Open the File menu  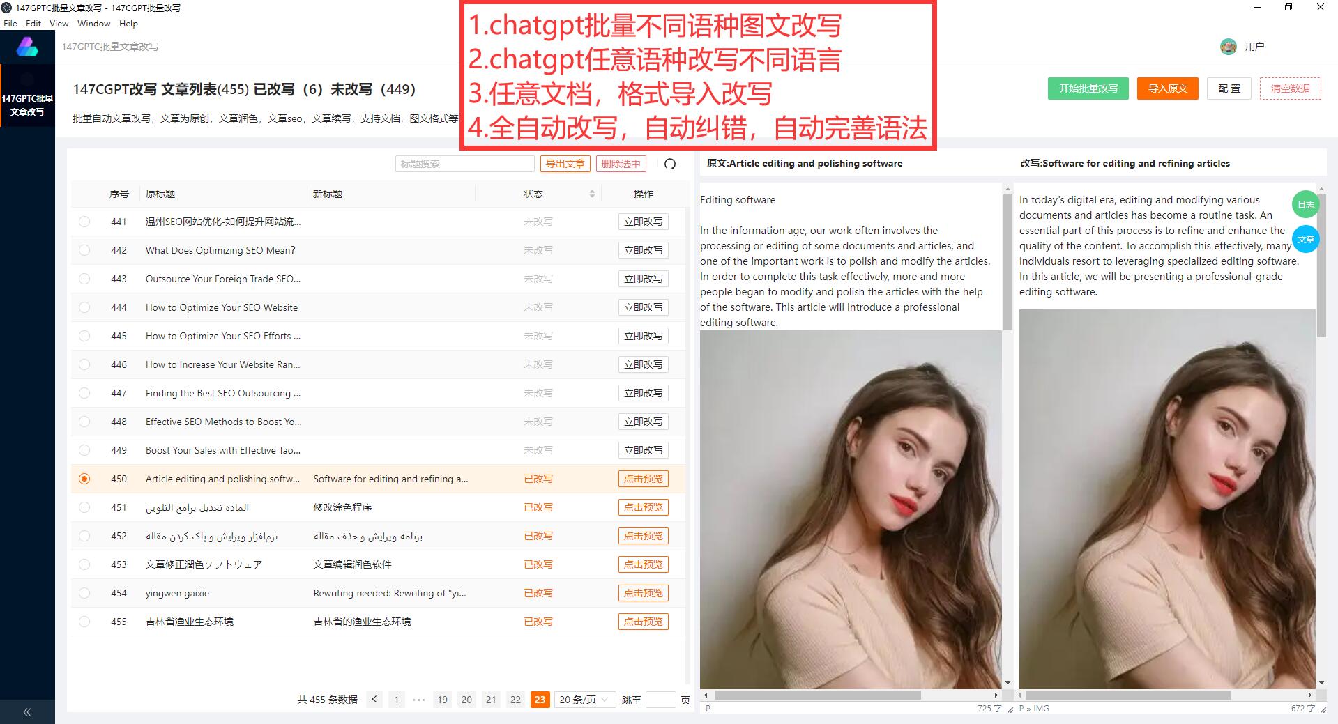(10, 23)
